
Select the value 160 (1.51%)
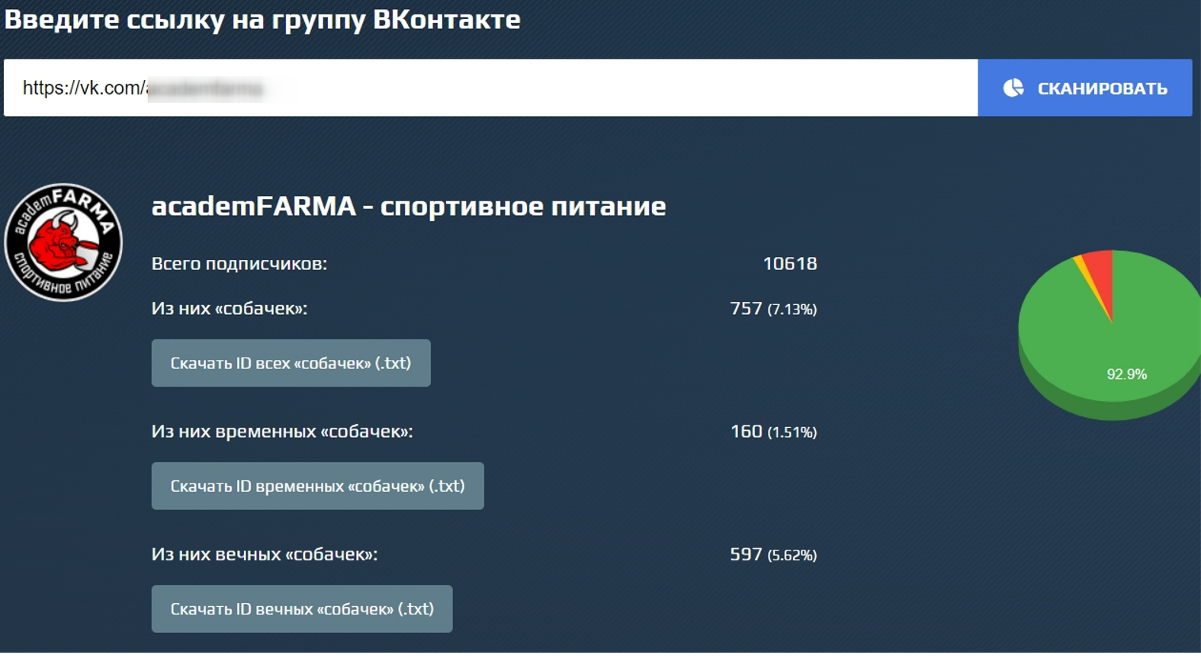click(773, 432)
